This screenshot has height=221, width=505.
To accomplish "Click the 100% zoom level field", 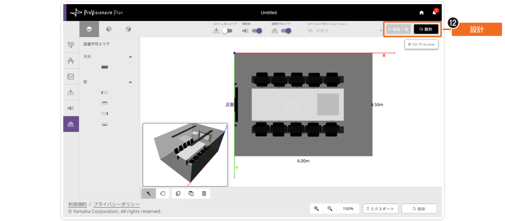I will (348, 209).
